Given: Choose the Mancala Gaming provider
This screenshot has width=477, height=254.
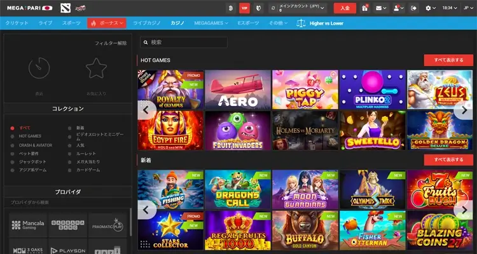Looking at the screenshot, I should pyautogui.click(x=28, y=225).
